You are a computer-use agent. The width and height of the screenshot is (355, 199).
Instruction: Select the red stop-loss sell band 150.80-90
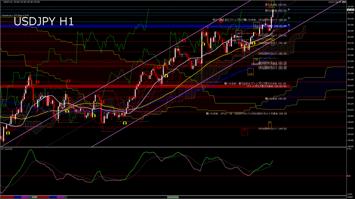click(139, 86)
